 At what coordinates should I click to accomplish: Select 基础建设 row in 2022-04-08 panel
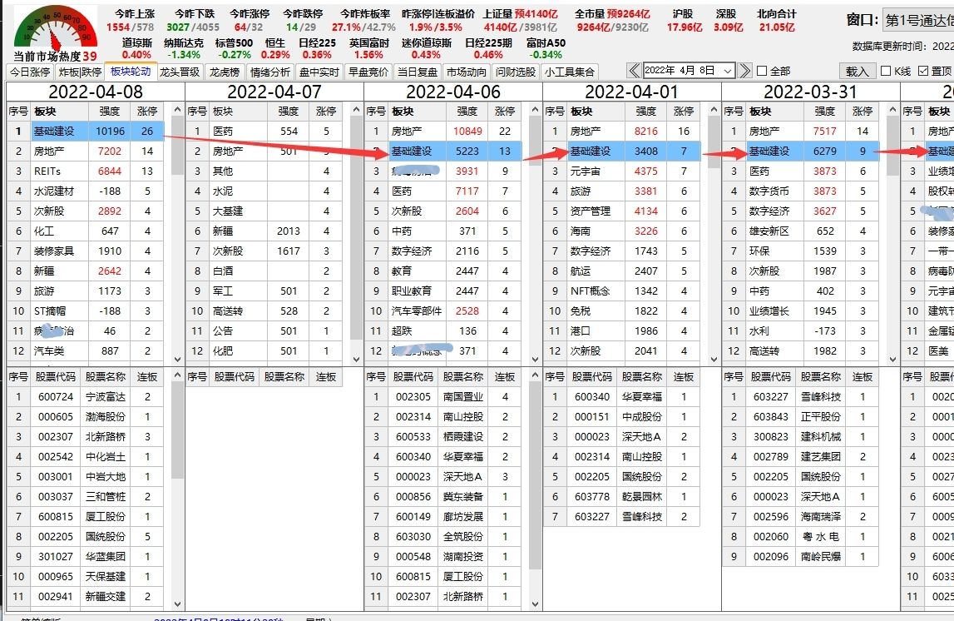coord(85,131)
